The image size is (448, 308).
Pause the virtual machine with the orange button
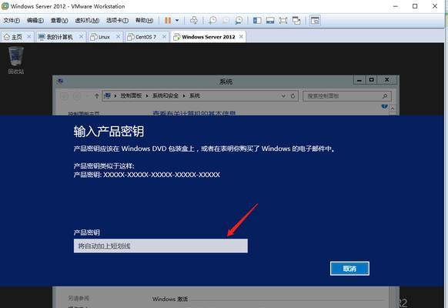pos(168,20)
